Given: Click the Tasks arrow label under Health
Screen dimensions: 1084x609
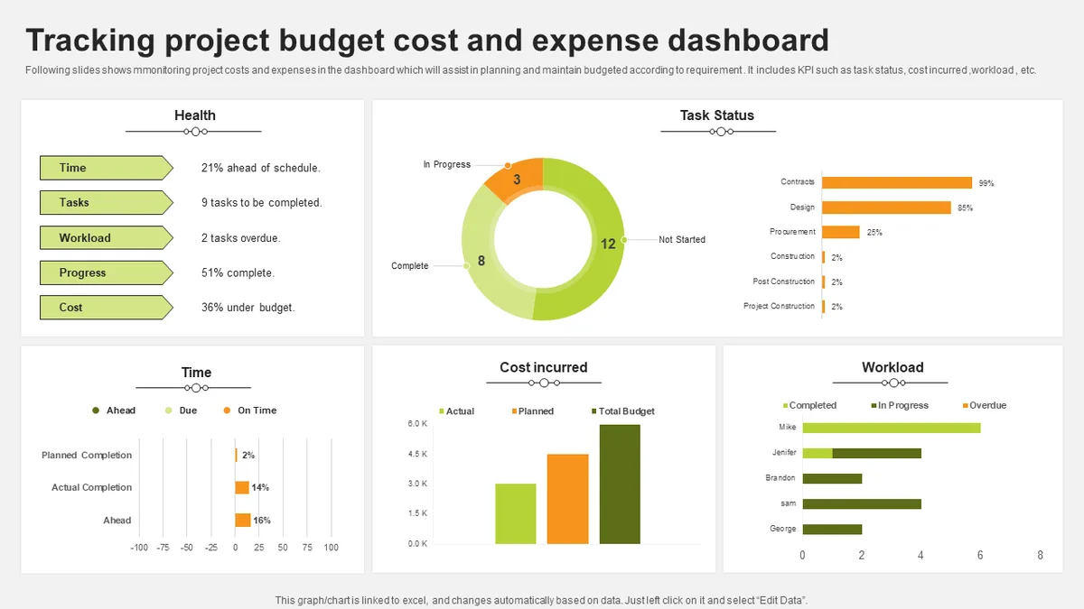Looking at the screenshot, I should tap(106, 202).
